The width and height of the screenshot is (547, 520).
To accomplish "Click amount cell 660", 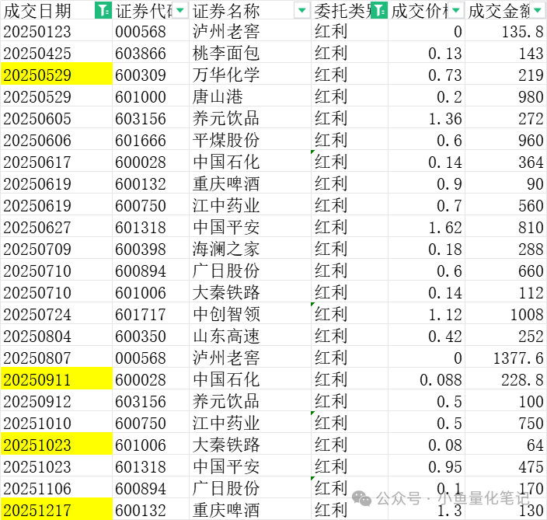I will (x=506, y=270).
